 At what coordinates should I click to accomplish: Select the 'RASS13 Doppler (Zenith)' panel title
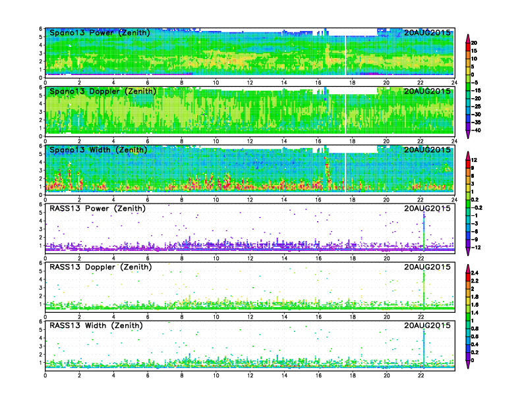click(x=101, y=267)
